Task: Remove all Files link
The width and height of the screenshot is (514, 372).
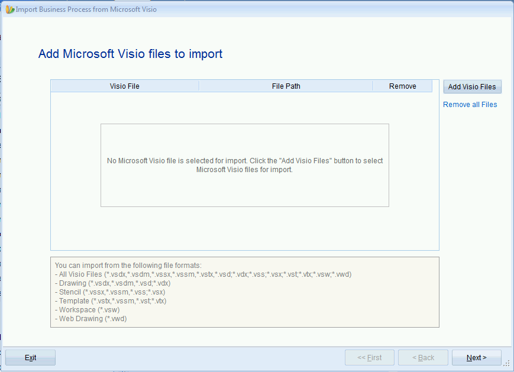Action: click(470, 105)
